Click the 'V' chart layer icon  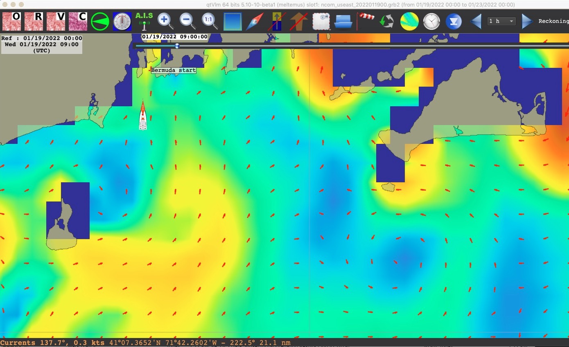56,21
